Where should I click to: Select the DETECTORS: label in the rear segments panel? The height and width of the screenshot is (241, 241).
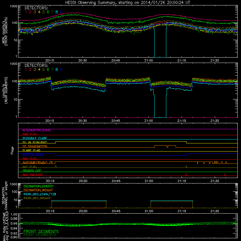tap(36, 65)
